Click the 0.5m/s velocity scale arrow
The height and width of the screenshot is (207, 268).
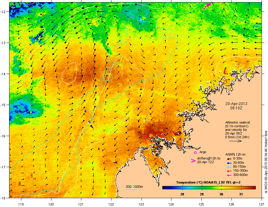[x=235, y=141]
